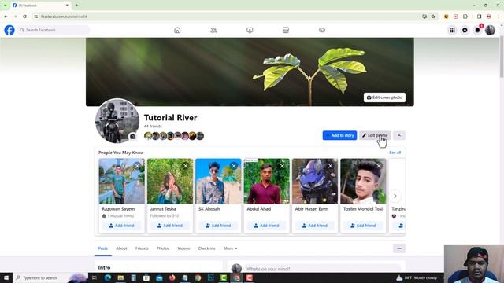Open the Mail app from the taskbar
The width and height of the screenshot is (504, 283).
[x=159, y=277]
